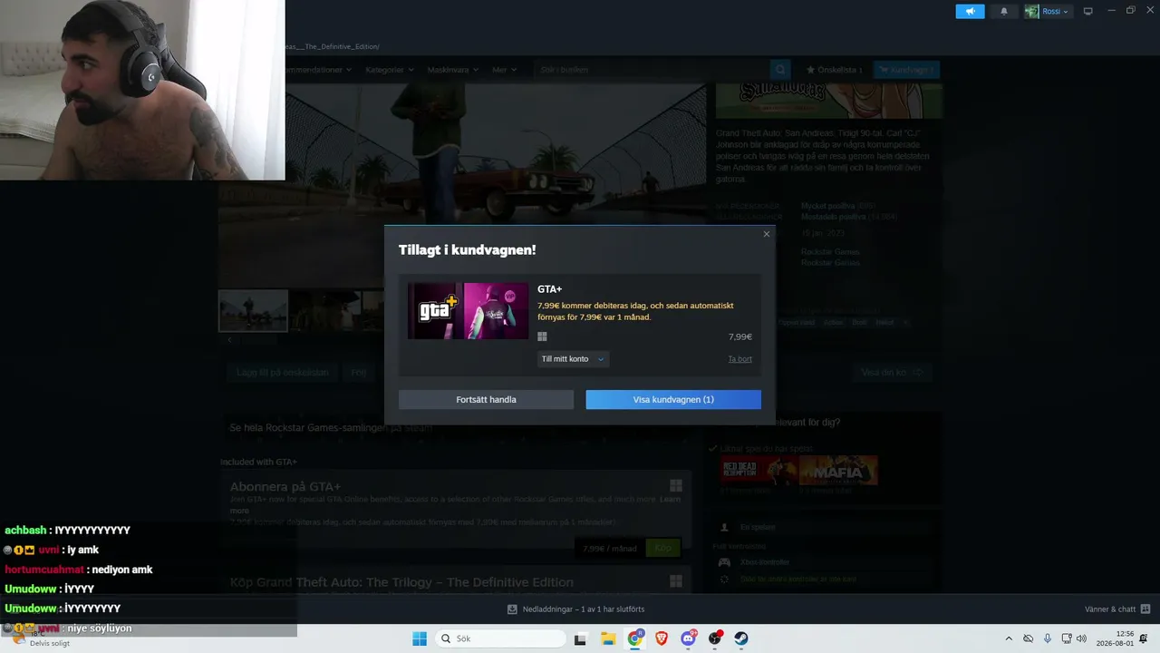Click the store search magnifier button

point(779,70)
